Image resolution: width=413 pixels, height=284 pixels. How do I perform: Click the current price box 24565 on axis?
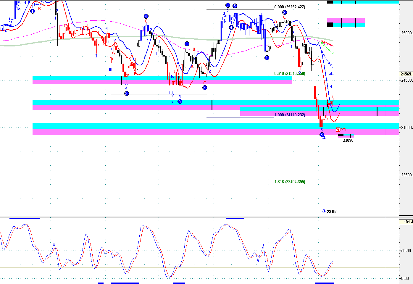point(406,74)
